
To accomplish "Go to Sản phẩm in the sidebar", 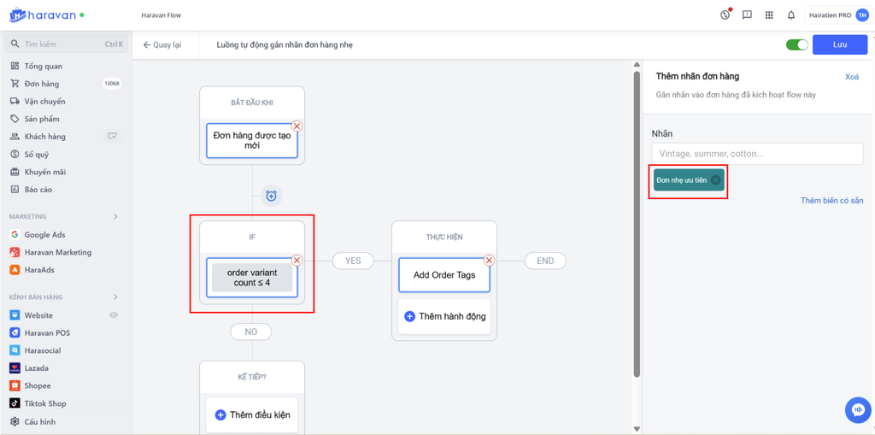I will 42,119.
